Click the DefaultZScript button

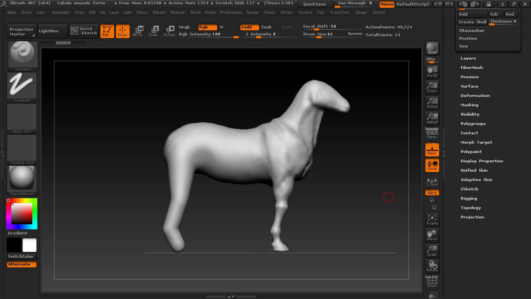coord(413,4)
